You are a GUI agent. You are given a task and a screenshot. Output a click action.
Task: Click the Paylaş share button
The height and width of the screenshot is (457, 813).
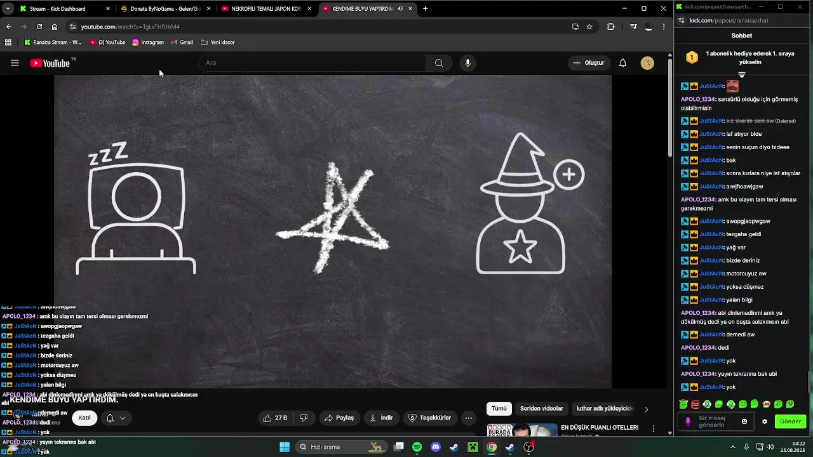click(339, 418)
